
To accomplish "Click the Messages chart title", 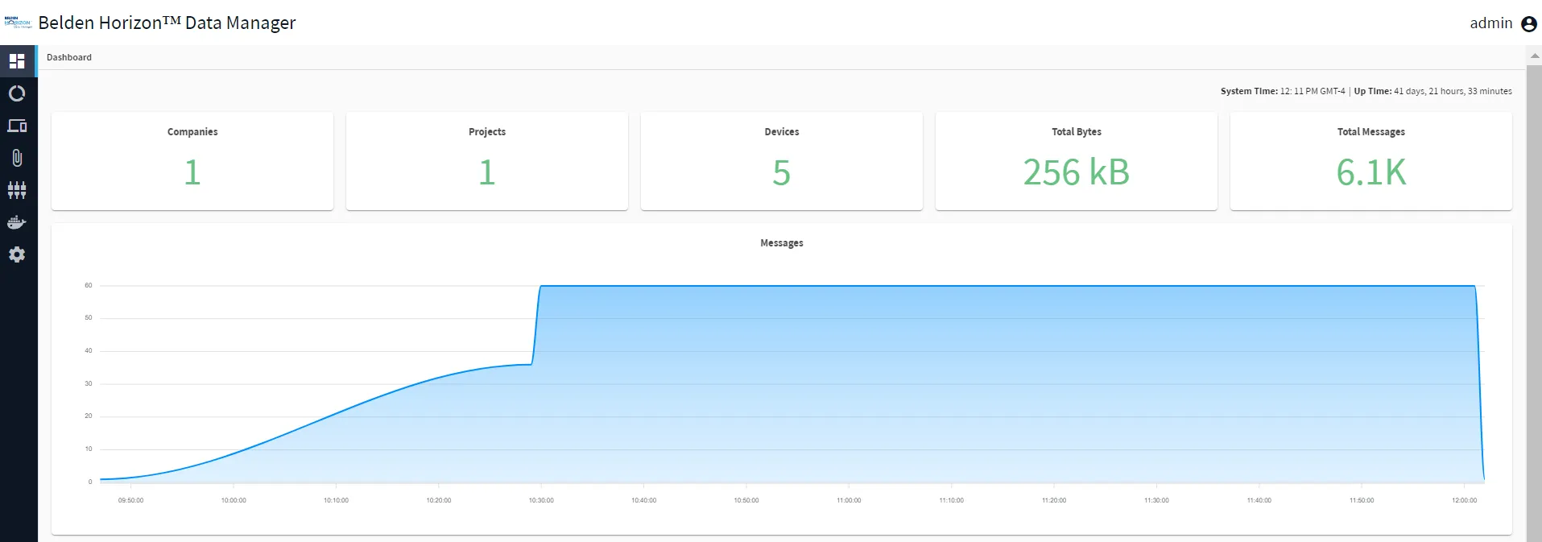I will (782, 243).
